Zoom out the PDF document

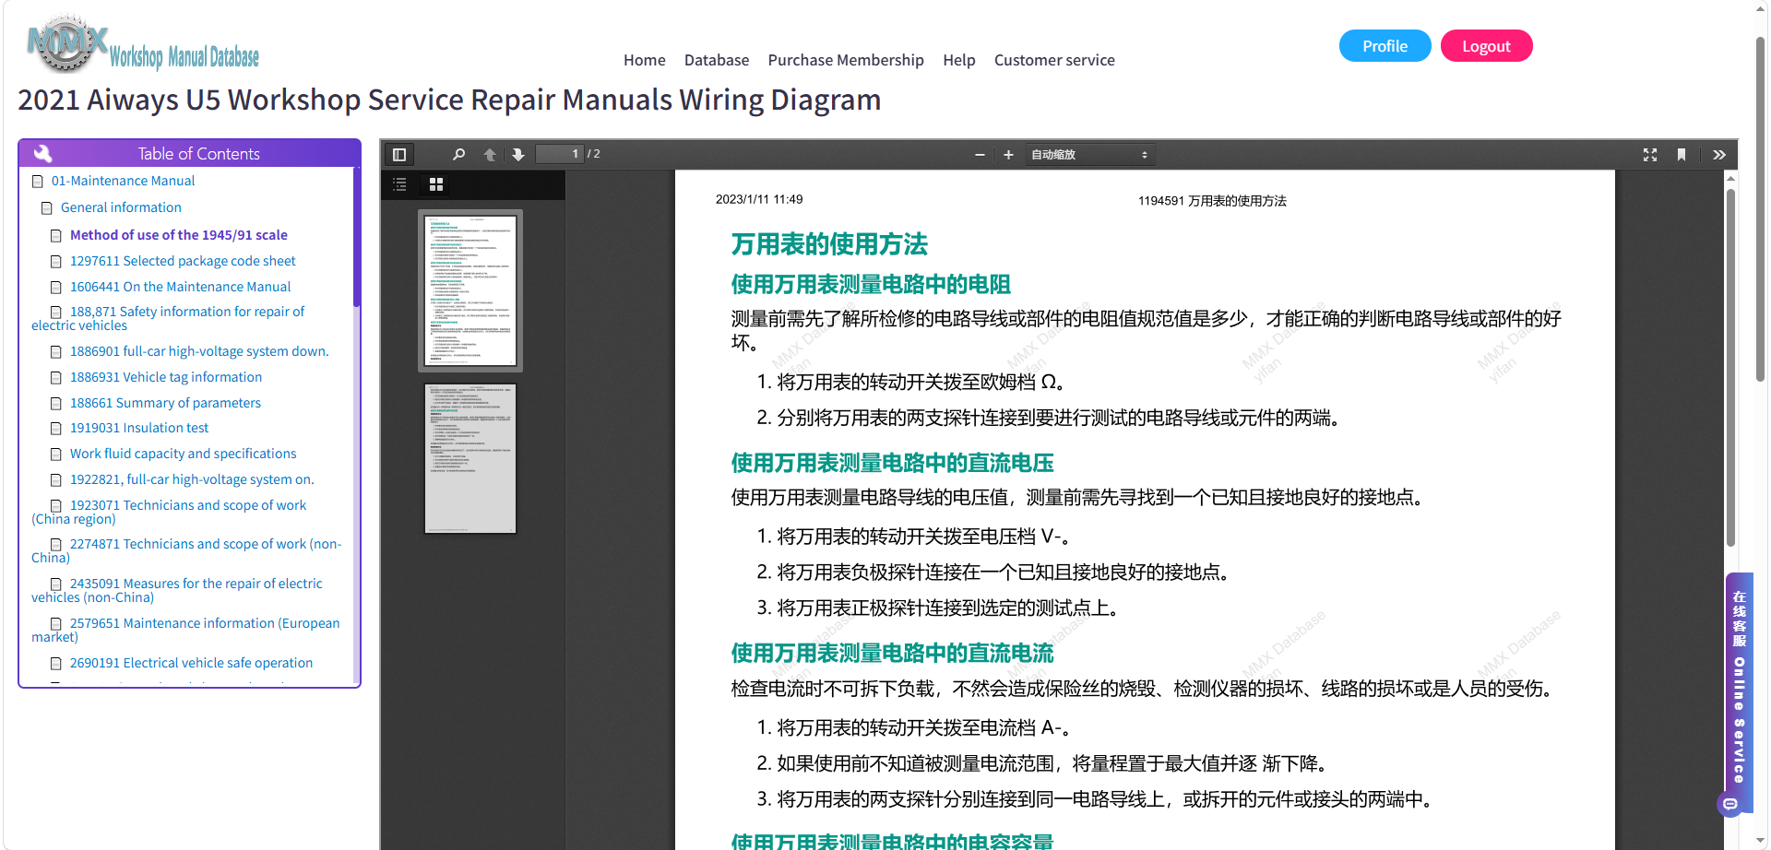[980, 155]
